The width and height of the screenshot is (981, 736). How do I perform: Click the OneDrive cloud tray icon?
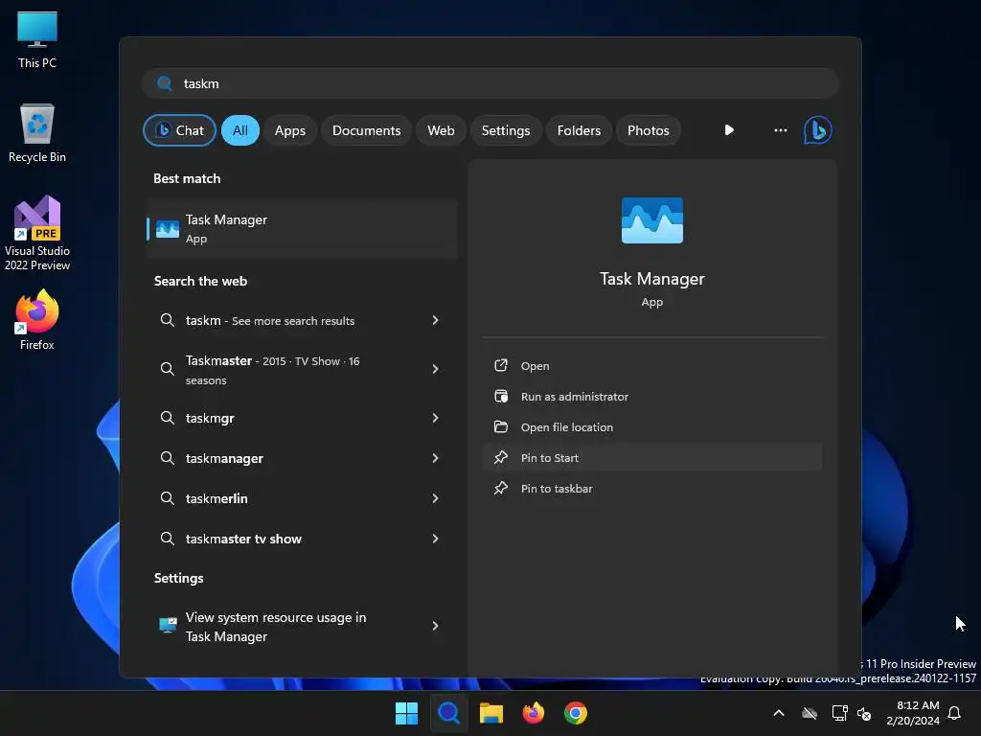click(810, 713)
